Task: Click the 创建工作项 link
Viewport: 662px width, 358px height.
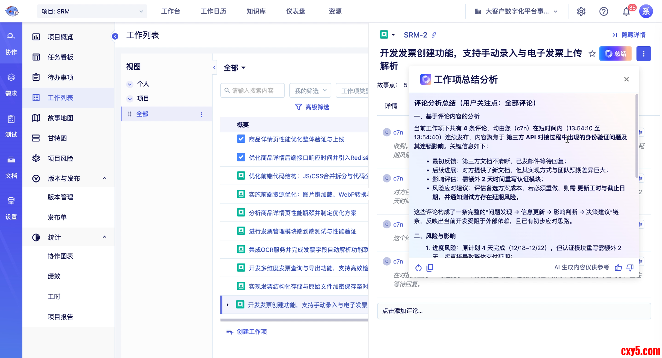Action: [x=251, y=331]
